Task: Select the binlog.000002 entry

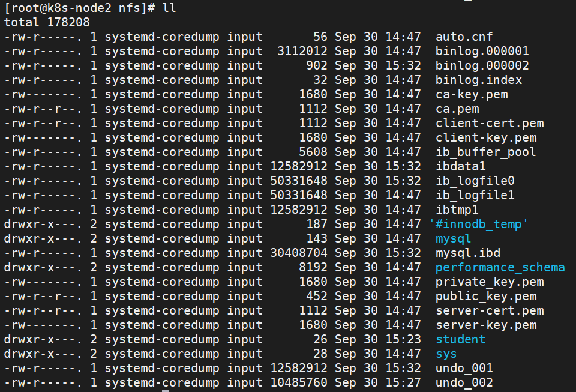Action: pyautogui.click(x=482, y=66)
